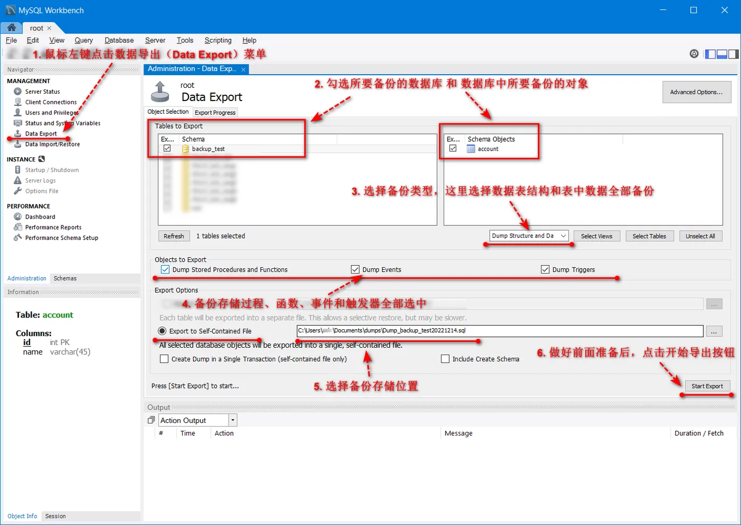Click the account table icon
741x525 pixels.
coord(471,149)
